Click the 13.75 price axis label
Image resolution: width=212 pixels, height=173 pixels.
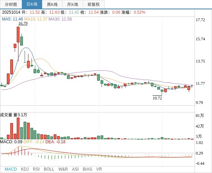200,61
